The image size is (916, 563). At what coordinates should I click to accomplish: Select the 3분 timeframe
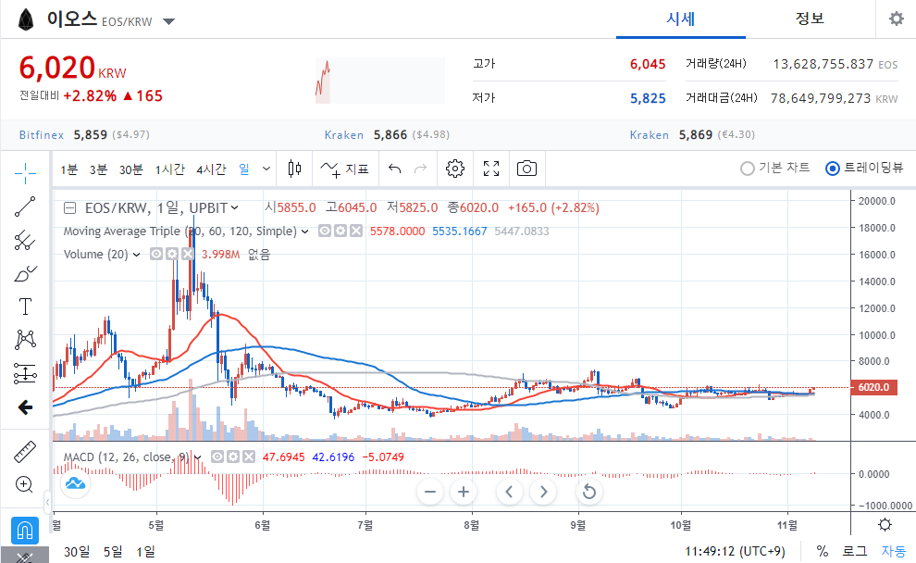98,169
